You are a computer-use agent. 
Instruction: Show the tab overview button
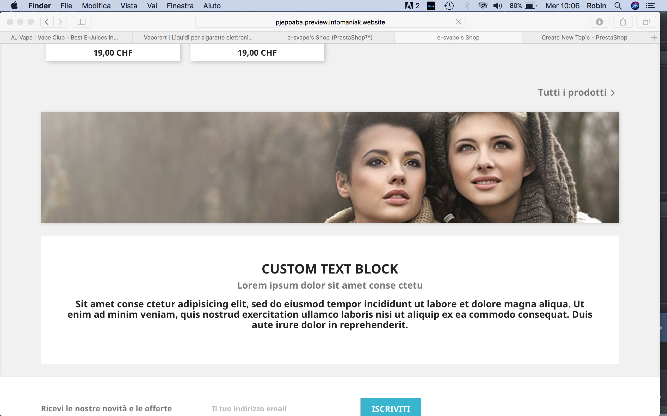646,22
